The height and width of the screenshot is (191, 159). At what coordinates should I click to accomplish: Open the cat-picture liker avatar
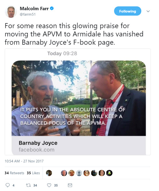[87, 173]
